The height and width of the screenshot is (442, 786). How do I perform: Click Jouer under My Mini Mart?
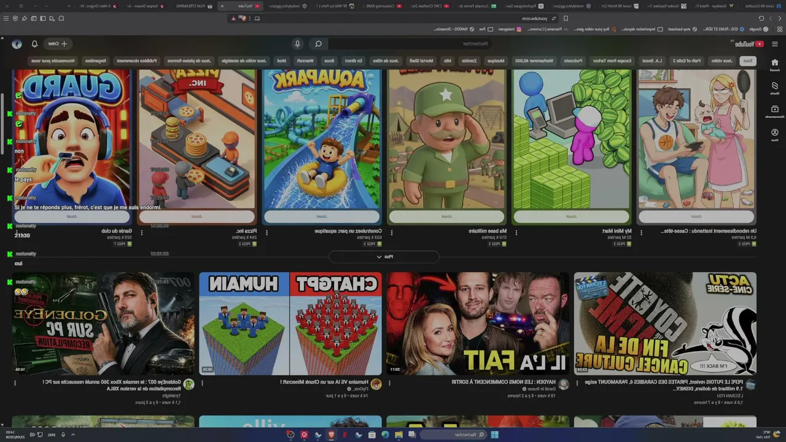point(571,217)
